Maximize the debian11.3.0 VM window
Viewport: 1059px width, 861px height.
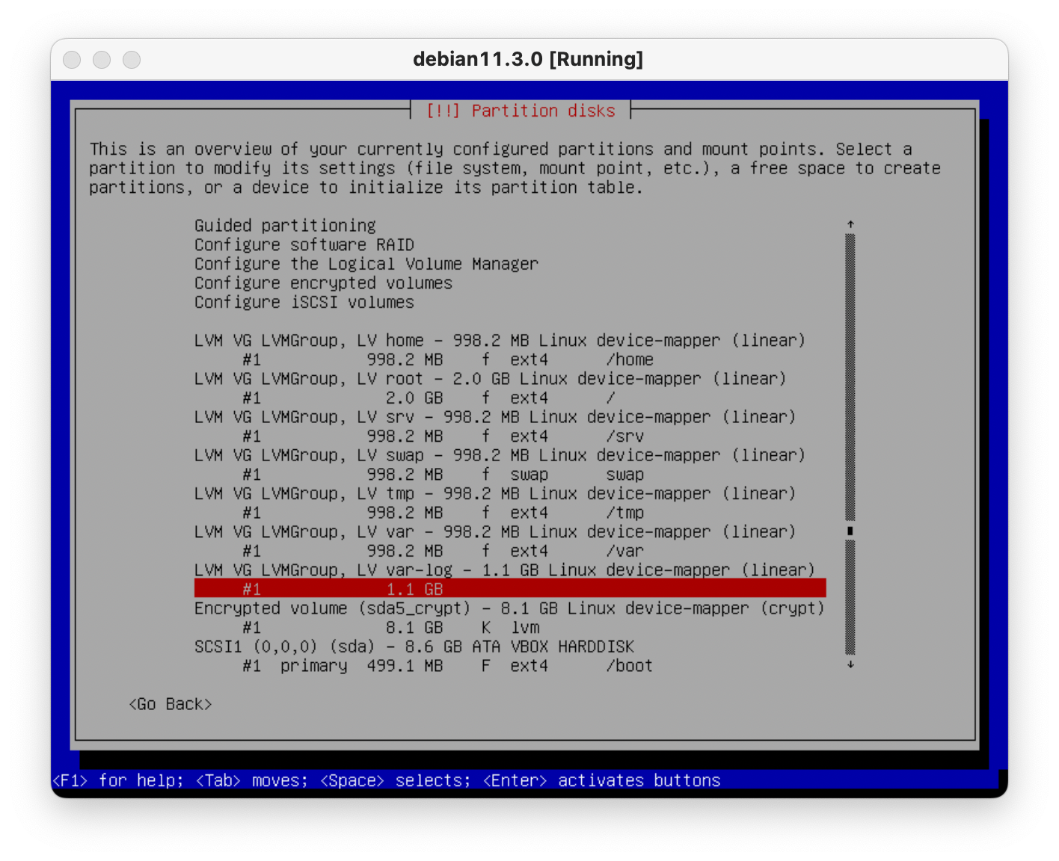[x=132, y=60]
